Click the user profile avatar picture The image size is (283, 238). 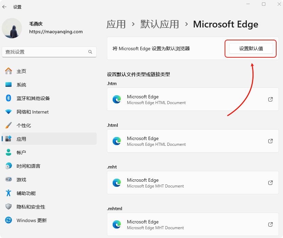12,28
